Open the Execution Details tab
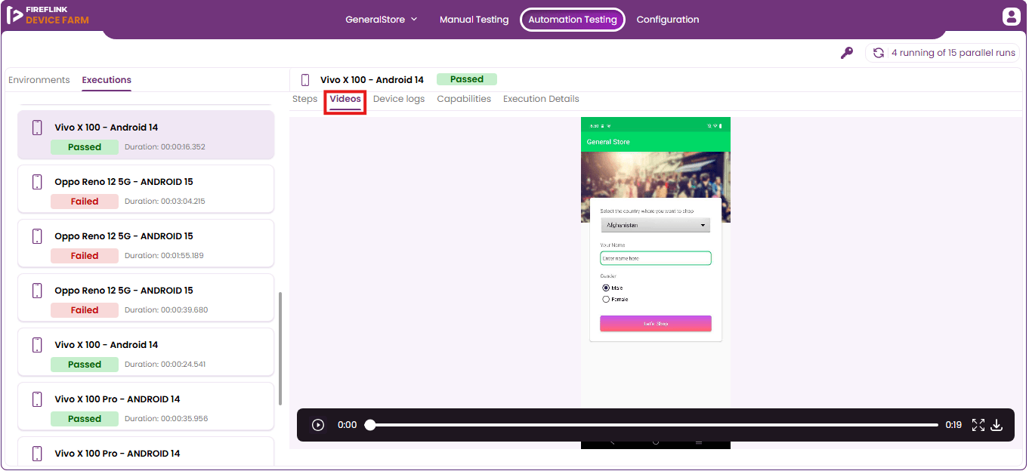This screenshot has height=471, width=1029. coord(541,99)
